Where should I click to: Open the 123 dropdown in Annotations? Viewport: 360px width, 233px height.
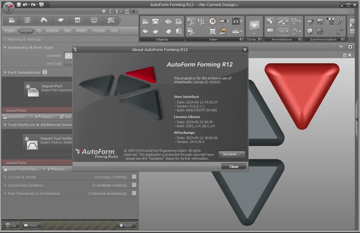click(x=283, y=31)
